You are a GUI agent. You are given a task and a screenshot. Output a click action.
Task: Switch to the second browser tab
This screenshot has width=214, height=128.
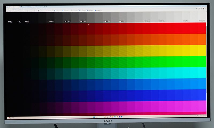(x=26, y=6)
